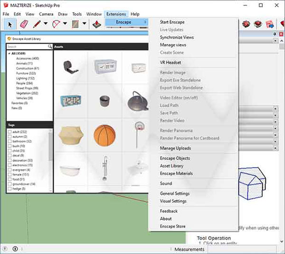Click the 3D Warehouse toolbar icon
Screen dimensions: 285x254
tap(246, 24)
